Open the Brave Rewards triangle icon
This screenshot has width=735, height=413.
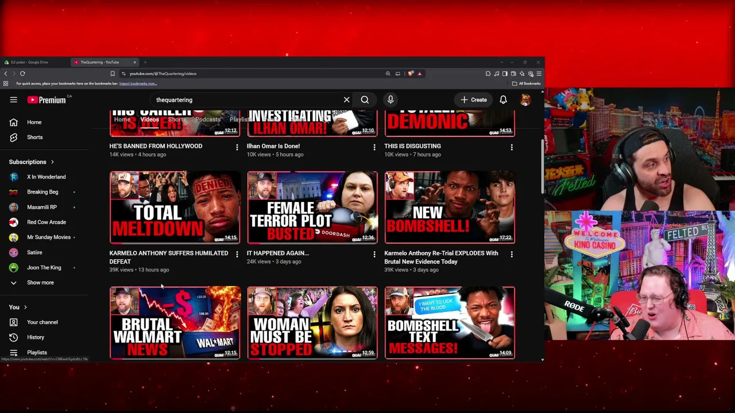tap(420, 73)
